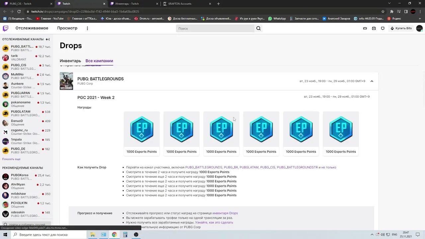Image resolution: width=425 pixels, height=239 pixels.
Task: Click the Windows taskbar search box
Action: [48, 235]
